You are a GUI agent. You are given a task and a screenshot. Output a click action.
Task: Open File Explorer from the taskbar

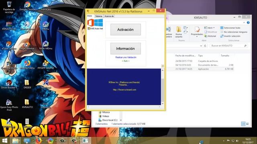[15, 140]
